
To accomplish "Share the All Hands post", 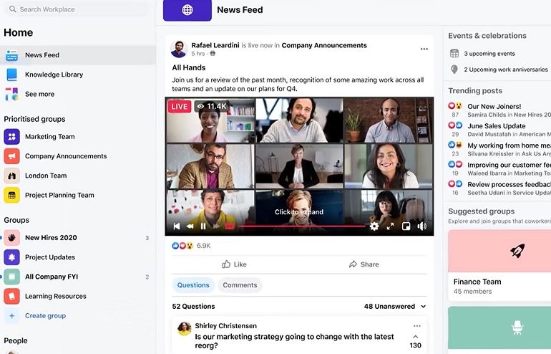I will coord(364,264).
